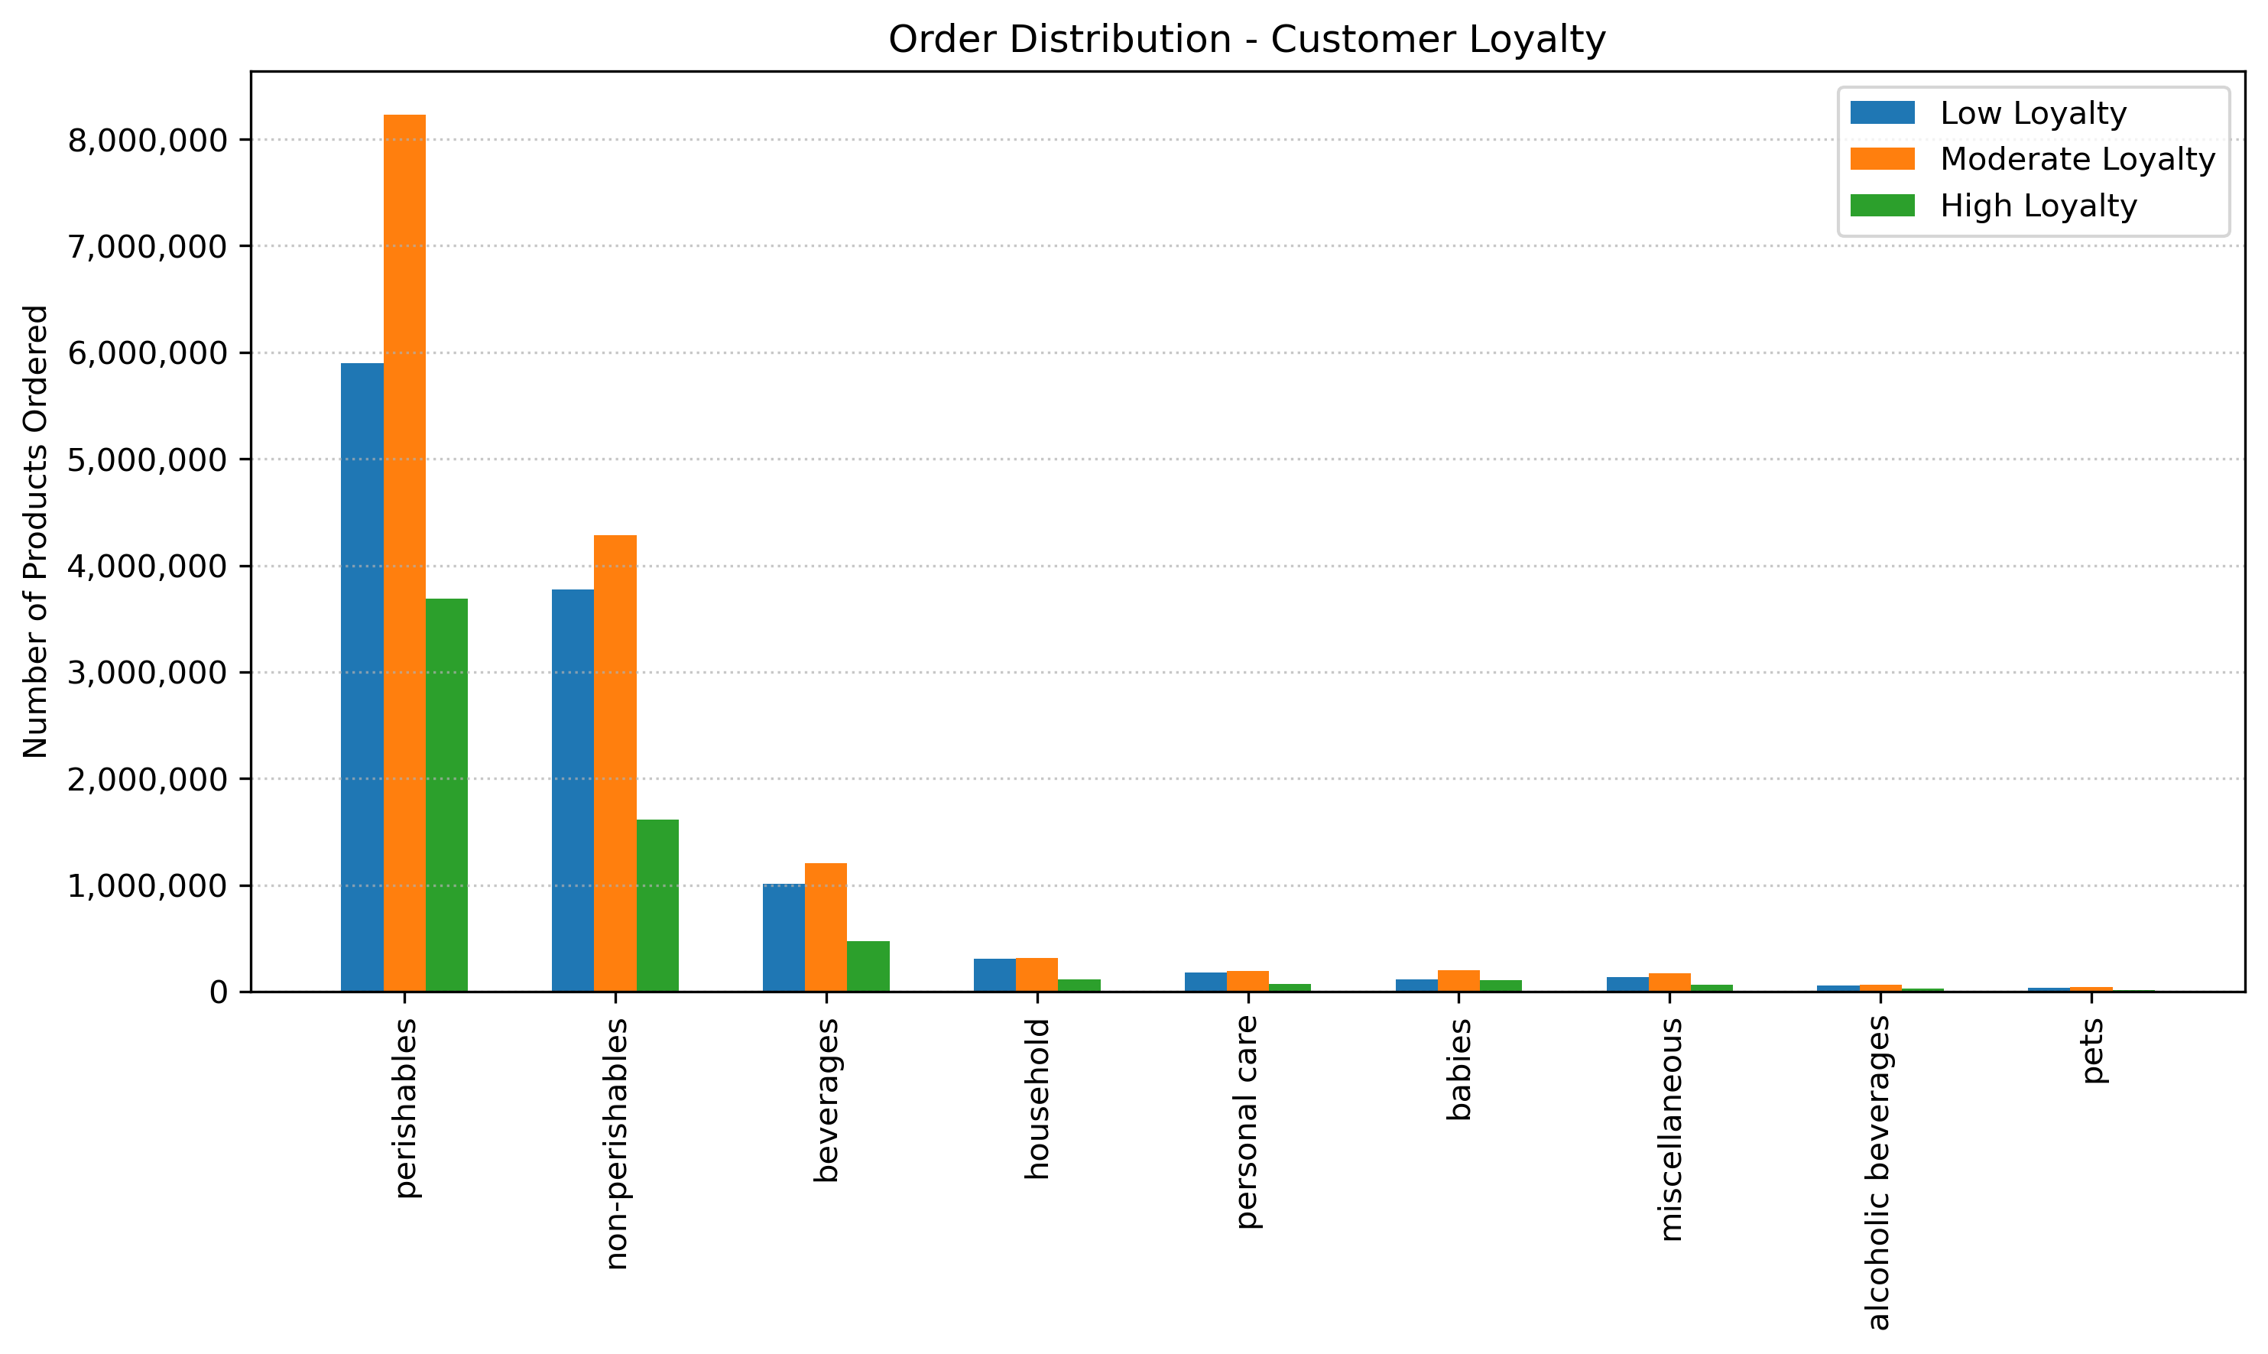
Task: Click the orange beverages bar
Action: [x=826, y=927]
